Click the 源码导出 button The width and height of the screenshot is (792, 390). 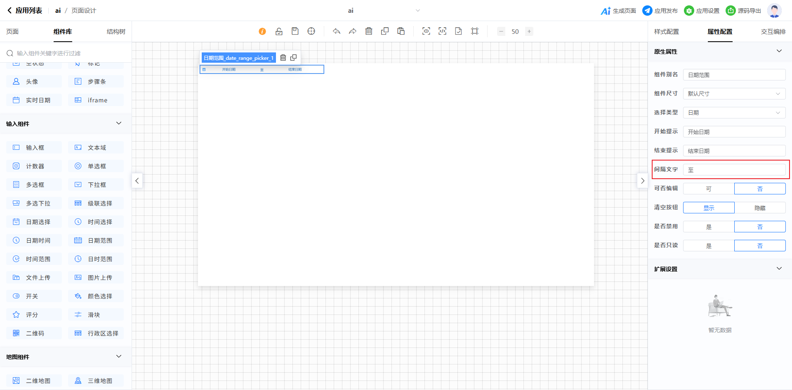click(744, 11)
